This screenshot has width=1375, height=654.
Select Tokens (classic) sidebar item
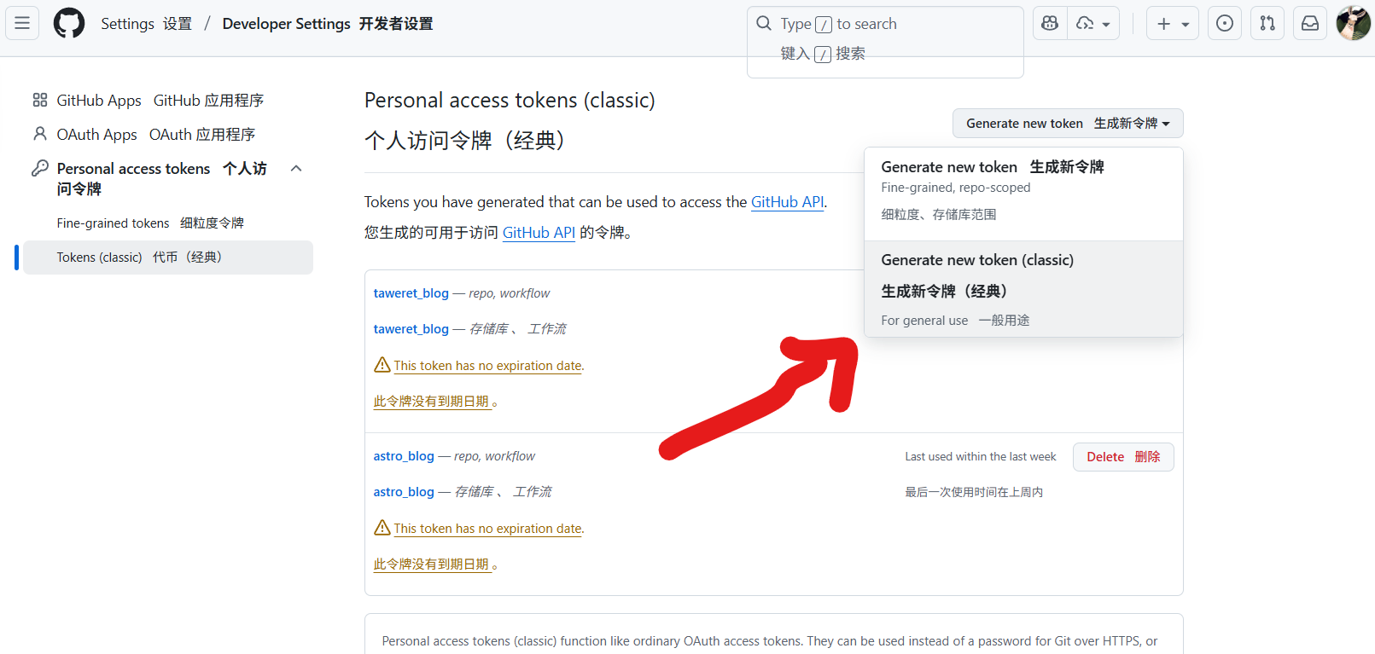(x=168, y=258)
